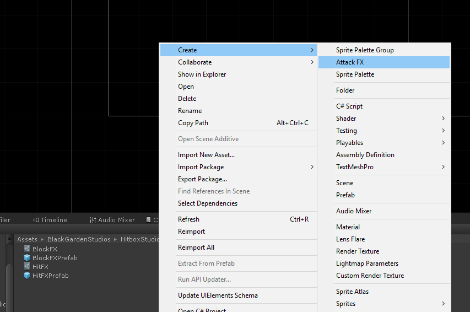Expand the Playables submenu arrow

pyautogui.click(x=444, y=143)
